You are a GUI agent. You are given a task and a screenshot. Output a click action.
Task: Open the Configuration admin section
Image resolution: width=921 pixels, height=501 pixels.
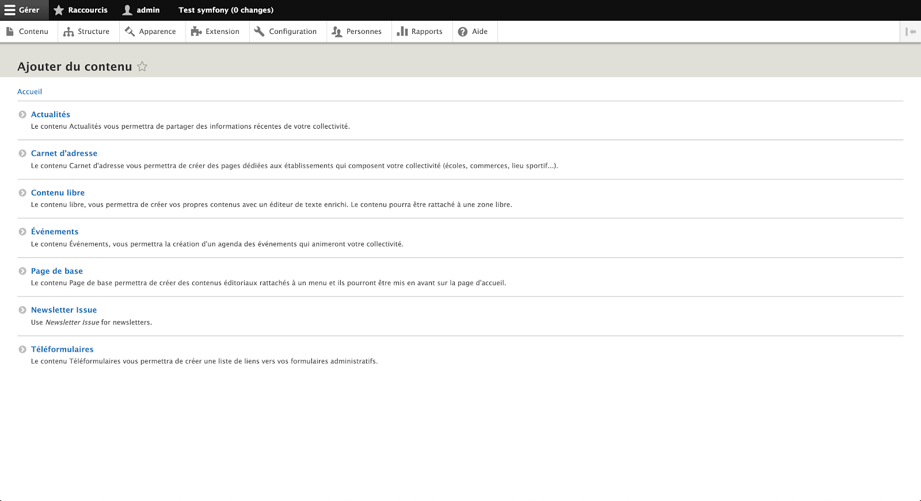293,32
